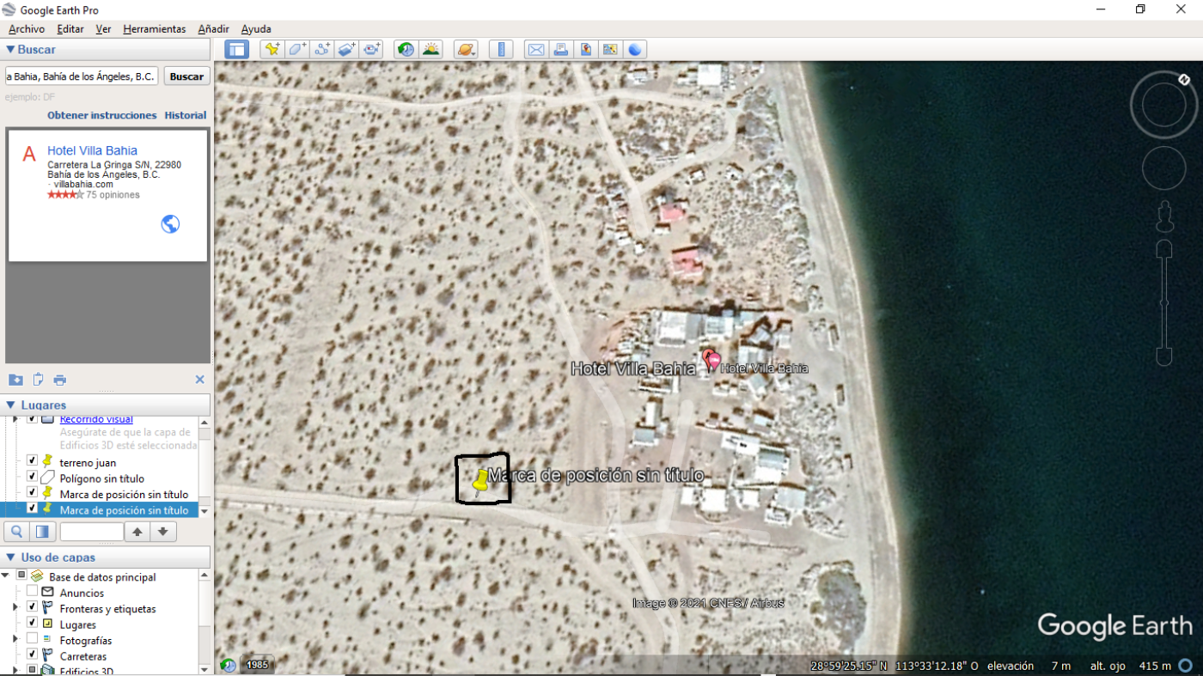Click the Street View pegman icon
This screenshot has height=676, width=1203.
pyautogui.click(x=1164, y=216)
